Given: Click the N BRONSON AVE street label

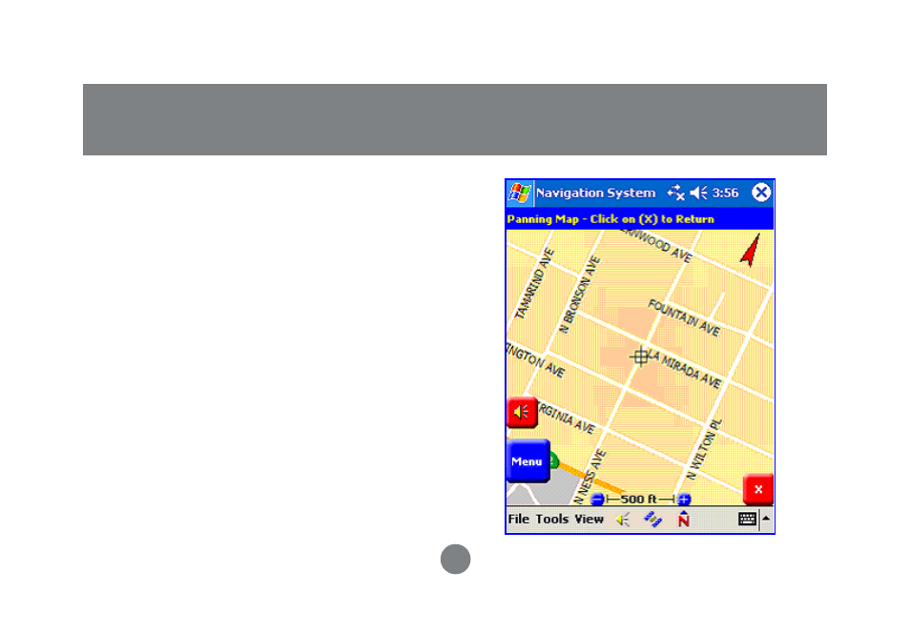Looking at the screenshot, I should tap(579, 295).
